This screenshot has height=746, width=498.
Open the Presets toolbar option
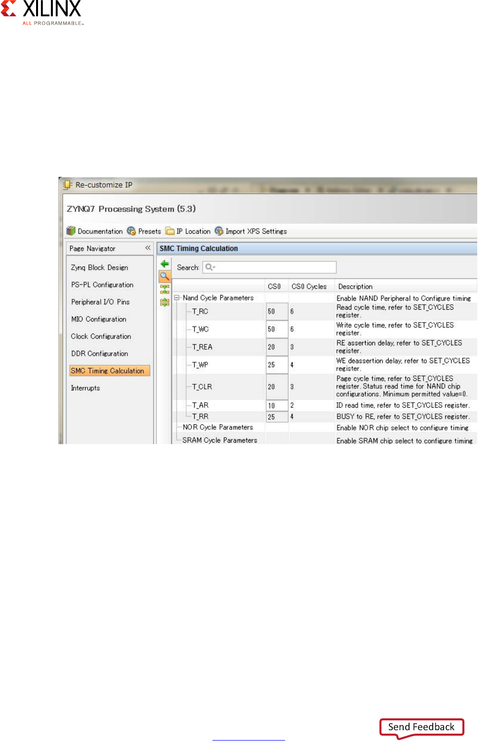tap(144, 231)
